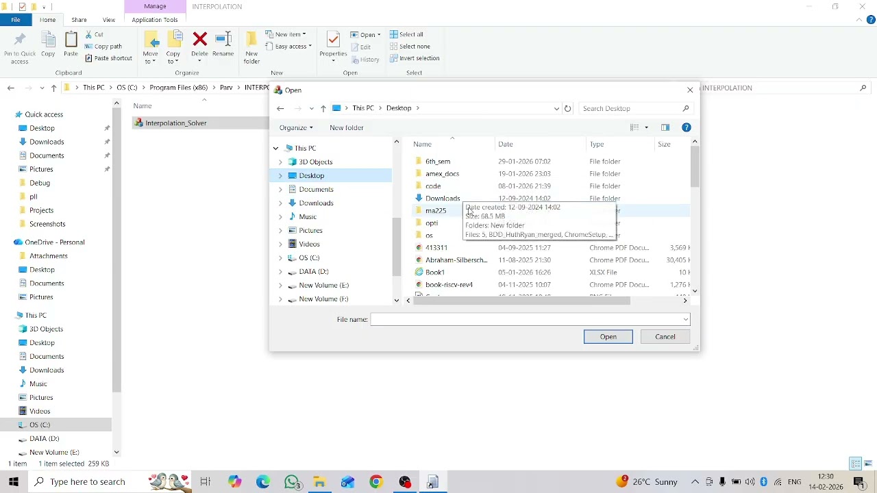
Task: Open Easy access dropdown
Action: [x=288, y=47]
